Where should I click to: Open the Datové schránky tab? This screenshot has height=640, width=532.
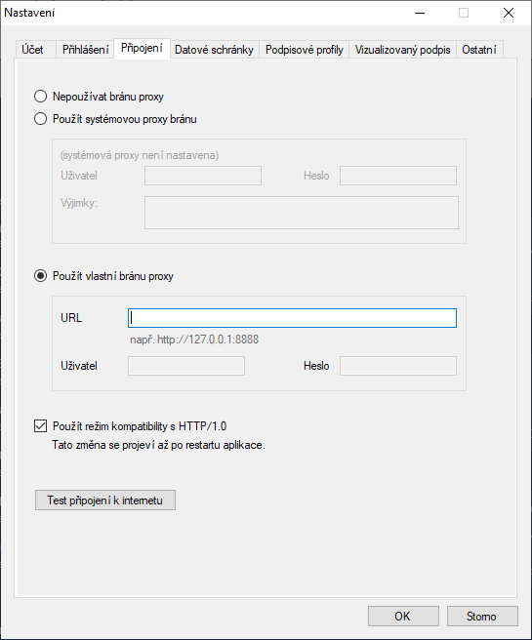pyautogui.click(x=215, y=50)
